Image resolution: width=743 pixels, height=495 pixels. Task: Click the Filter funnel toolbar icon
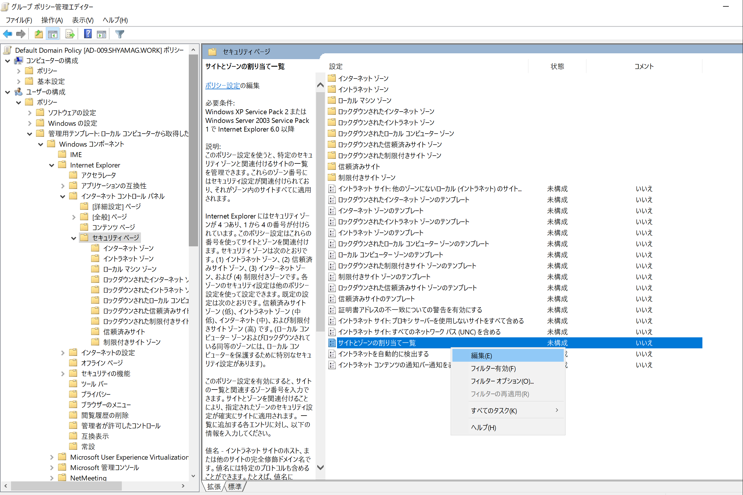pyautogui.click(x=120, y=34)
